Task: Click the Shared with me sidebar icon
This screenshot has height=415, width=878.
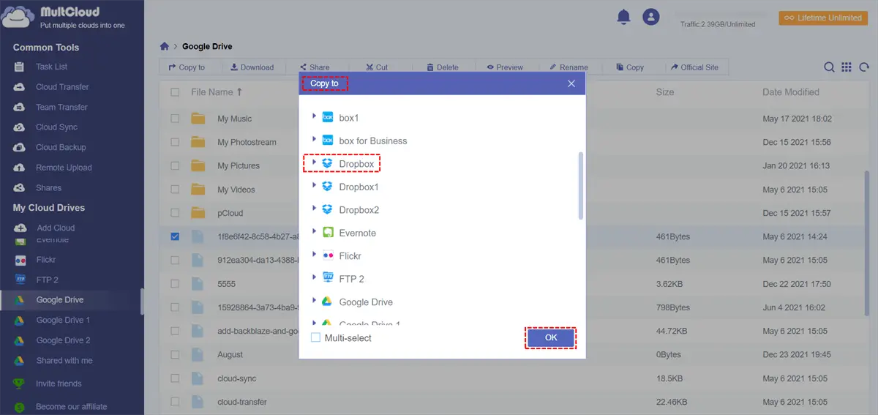Action: (x=20, y=360)
